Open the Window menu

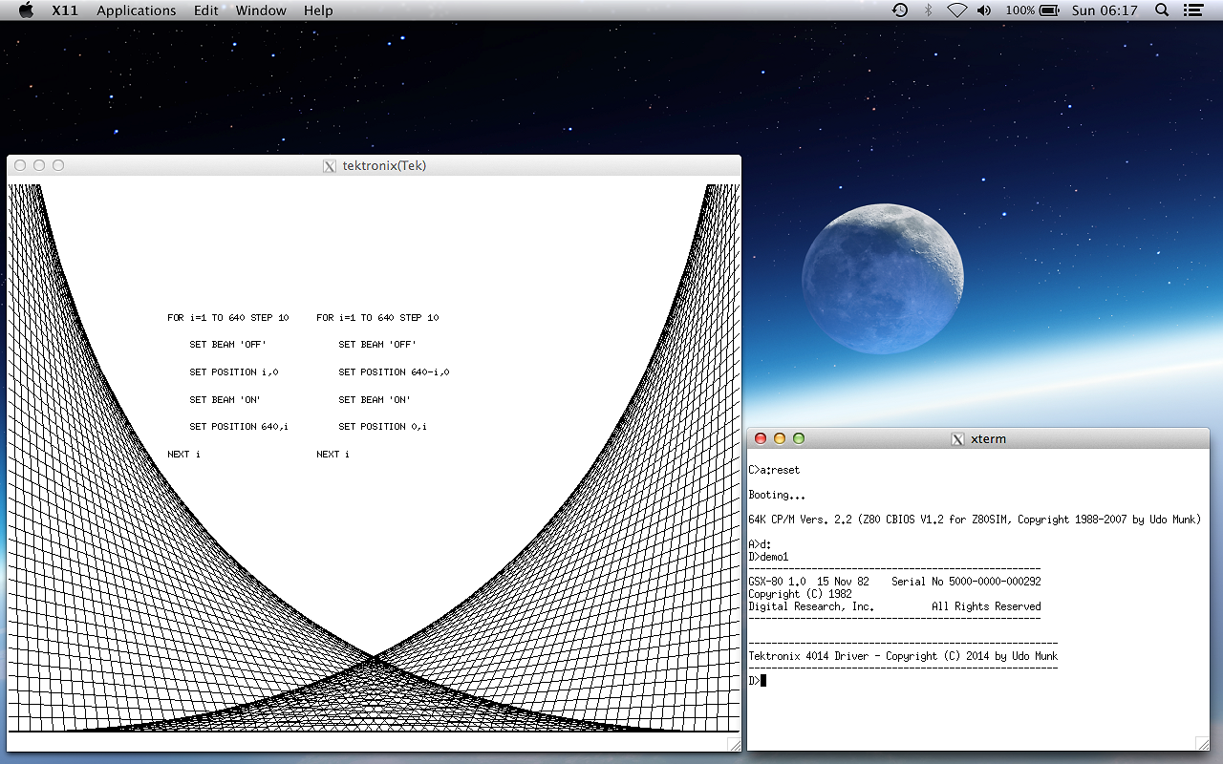pos(261,11)
